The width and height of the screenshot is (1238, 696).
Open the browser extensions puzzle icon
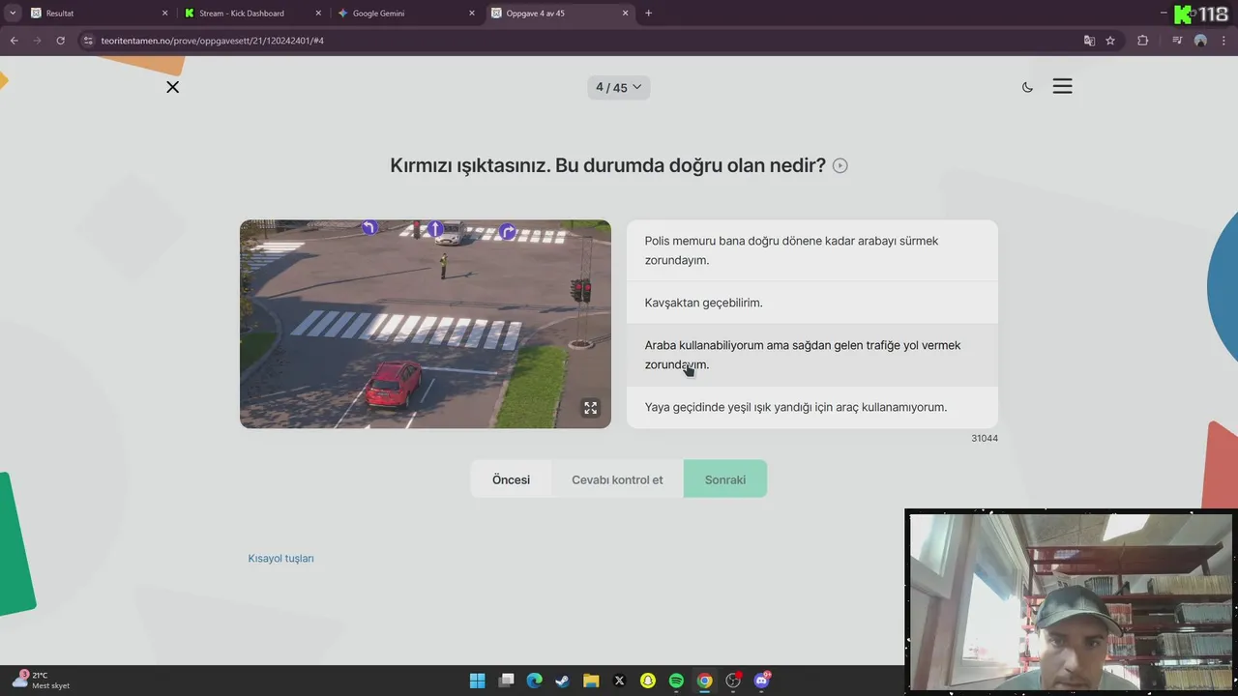1142,41
